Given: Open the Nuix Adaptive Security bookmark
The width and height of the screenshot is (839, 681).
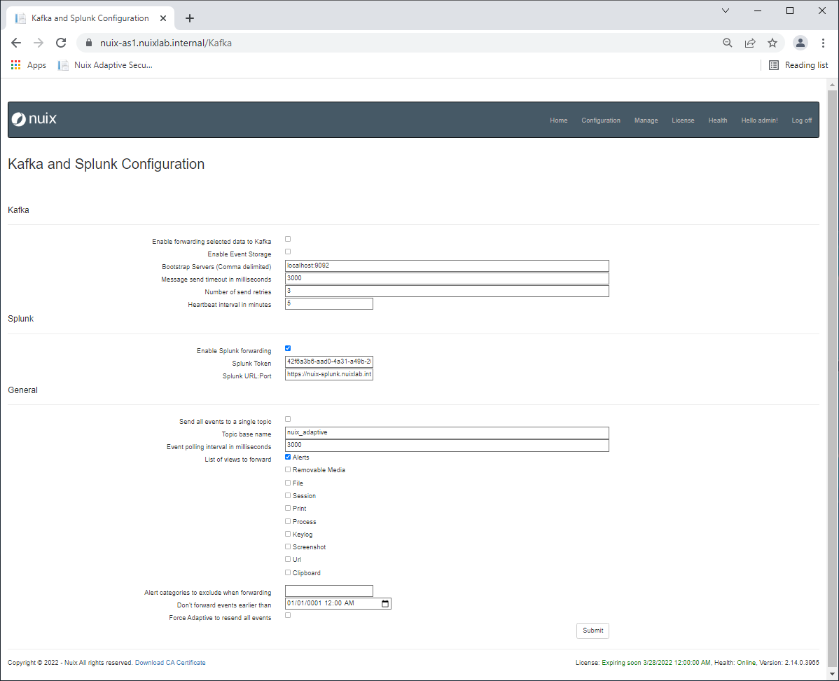Looking at the screenshot, I should tap(106, 64).
